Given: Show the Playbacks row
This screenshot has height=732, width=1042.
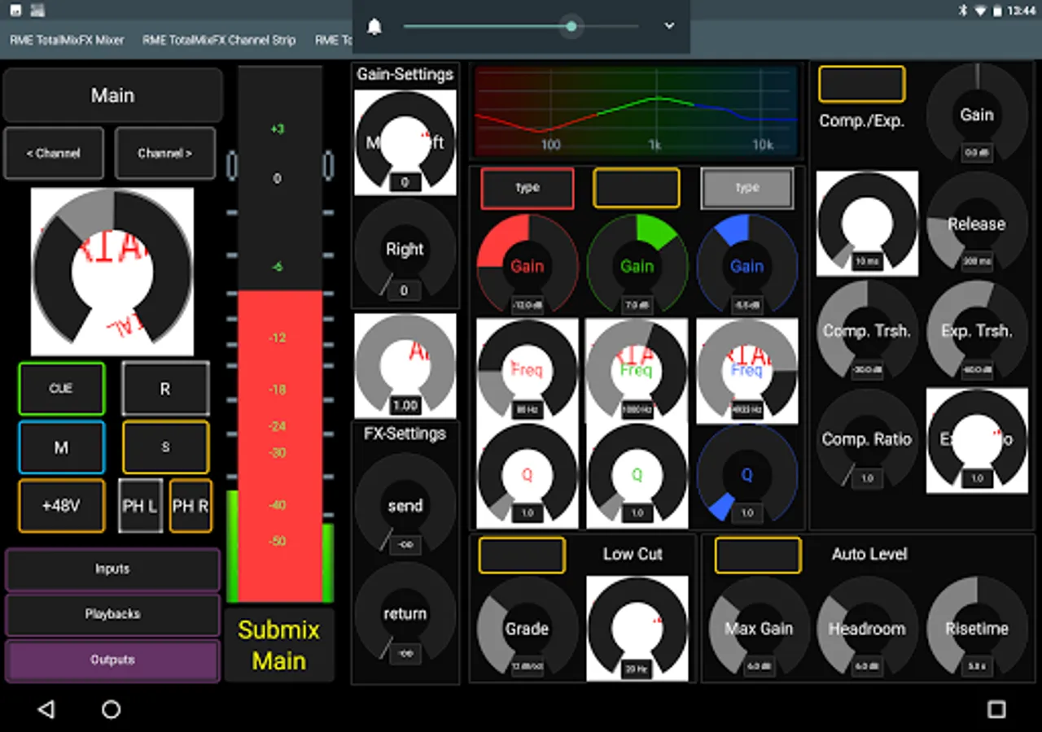Looking at the screenshot, I should [112, 614].
